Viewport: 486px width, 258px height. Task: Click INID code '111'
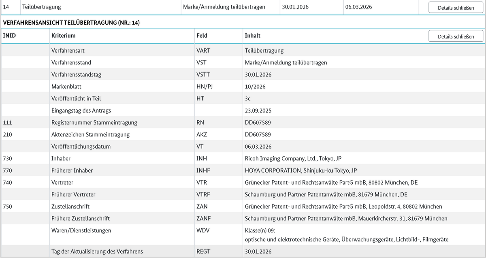pos(7,122)
